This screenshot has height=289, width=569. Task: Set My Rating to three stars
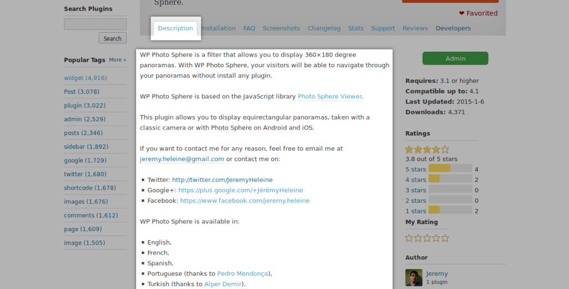tap(427, 238)
